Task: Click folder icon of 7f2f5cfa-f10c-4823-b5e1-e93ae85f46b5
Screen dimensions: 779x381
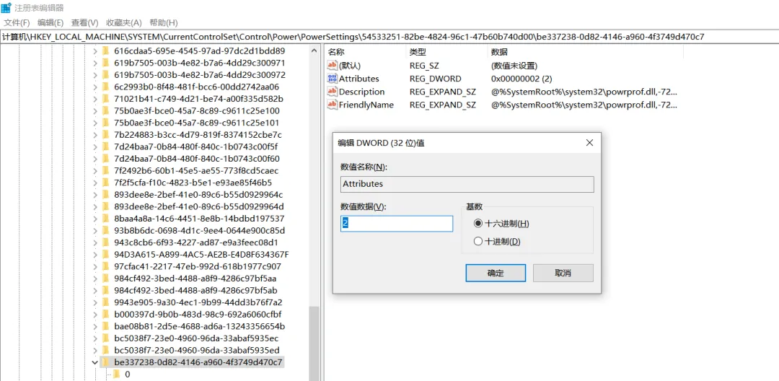Action: click(x=105, y=183)
